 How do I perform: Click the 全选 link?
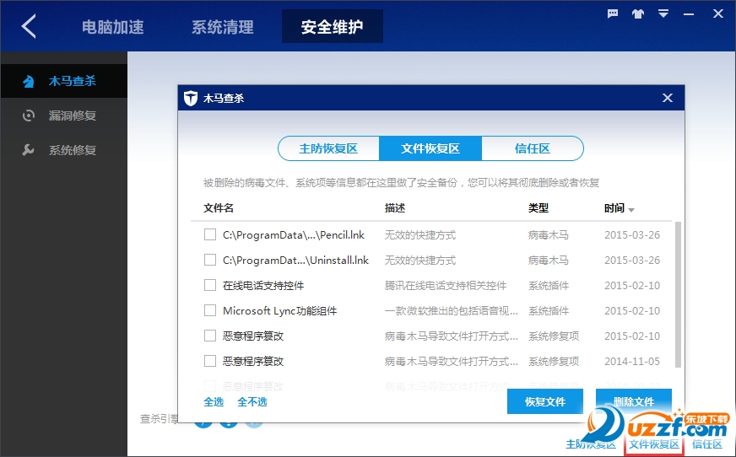pos(214,402)
